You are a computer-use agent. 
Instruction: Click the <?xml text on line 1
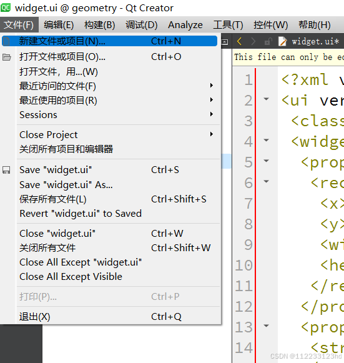tap(305, 80)
